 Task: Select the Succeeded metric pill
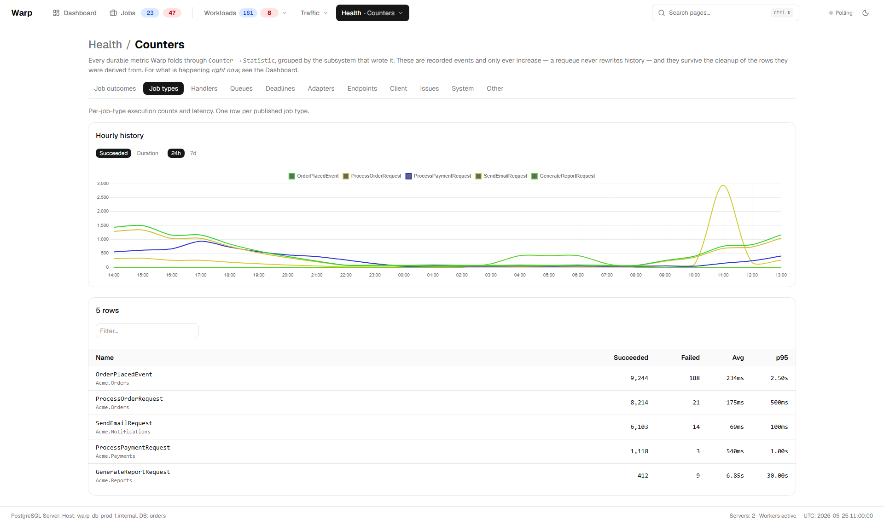(113, 153)
